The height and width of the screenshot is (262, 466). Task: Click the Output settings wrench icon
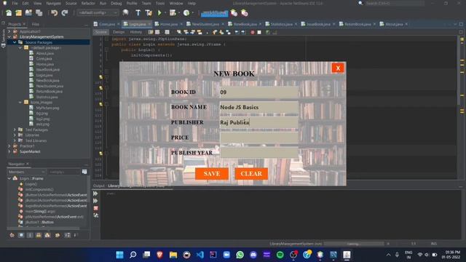pos(95,215)
